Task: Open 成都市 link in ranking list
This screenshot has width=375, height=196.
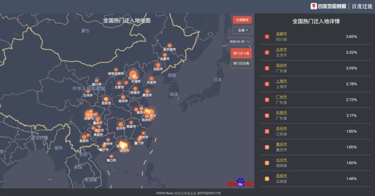Action: pos(281,34)
